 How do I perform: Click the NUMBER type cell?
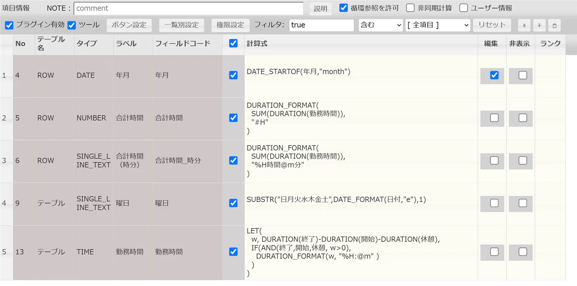click(x=94, y=119)
